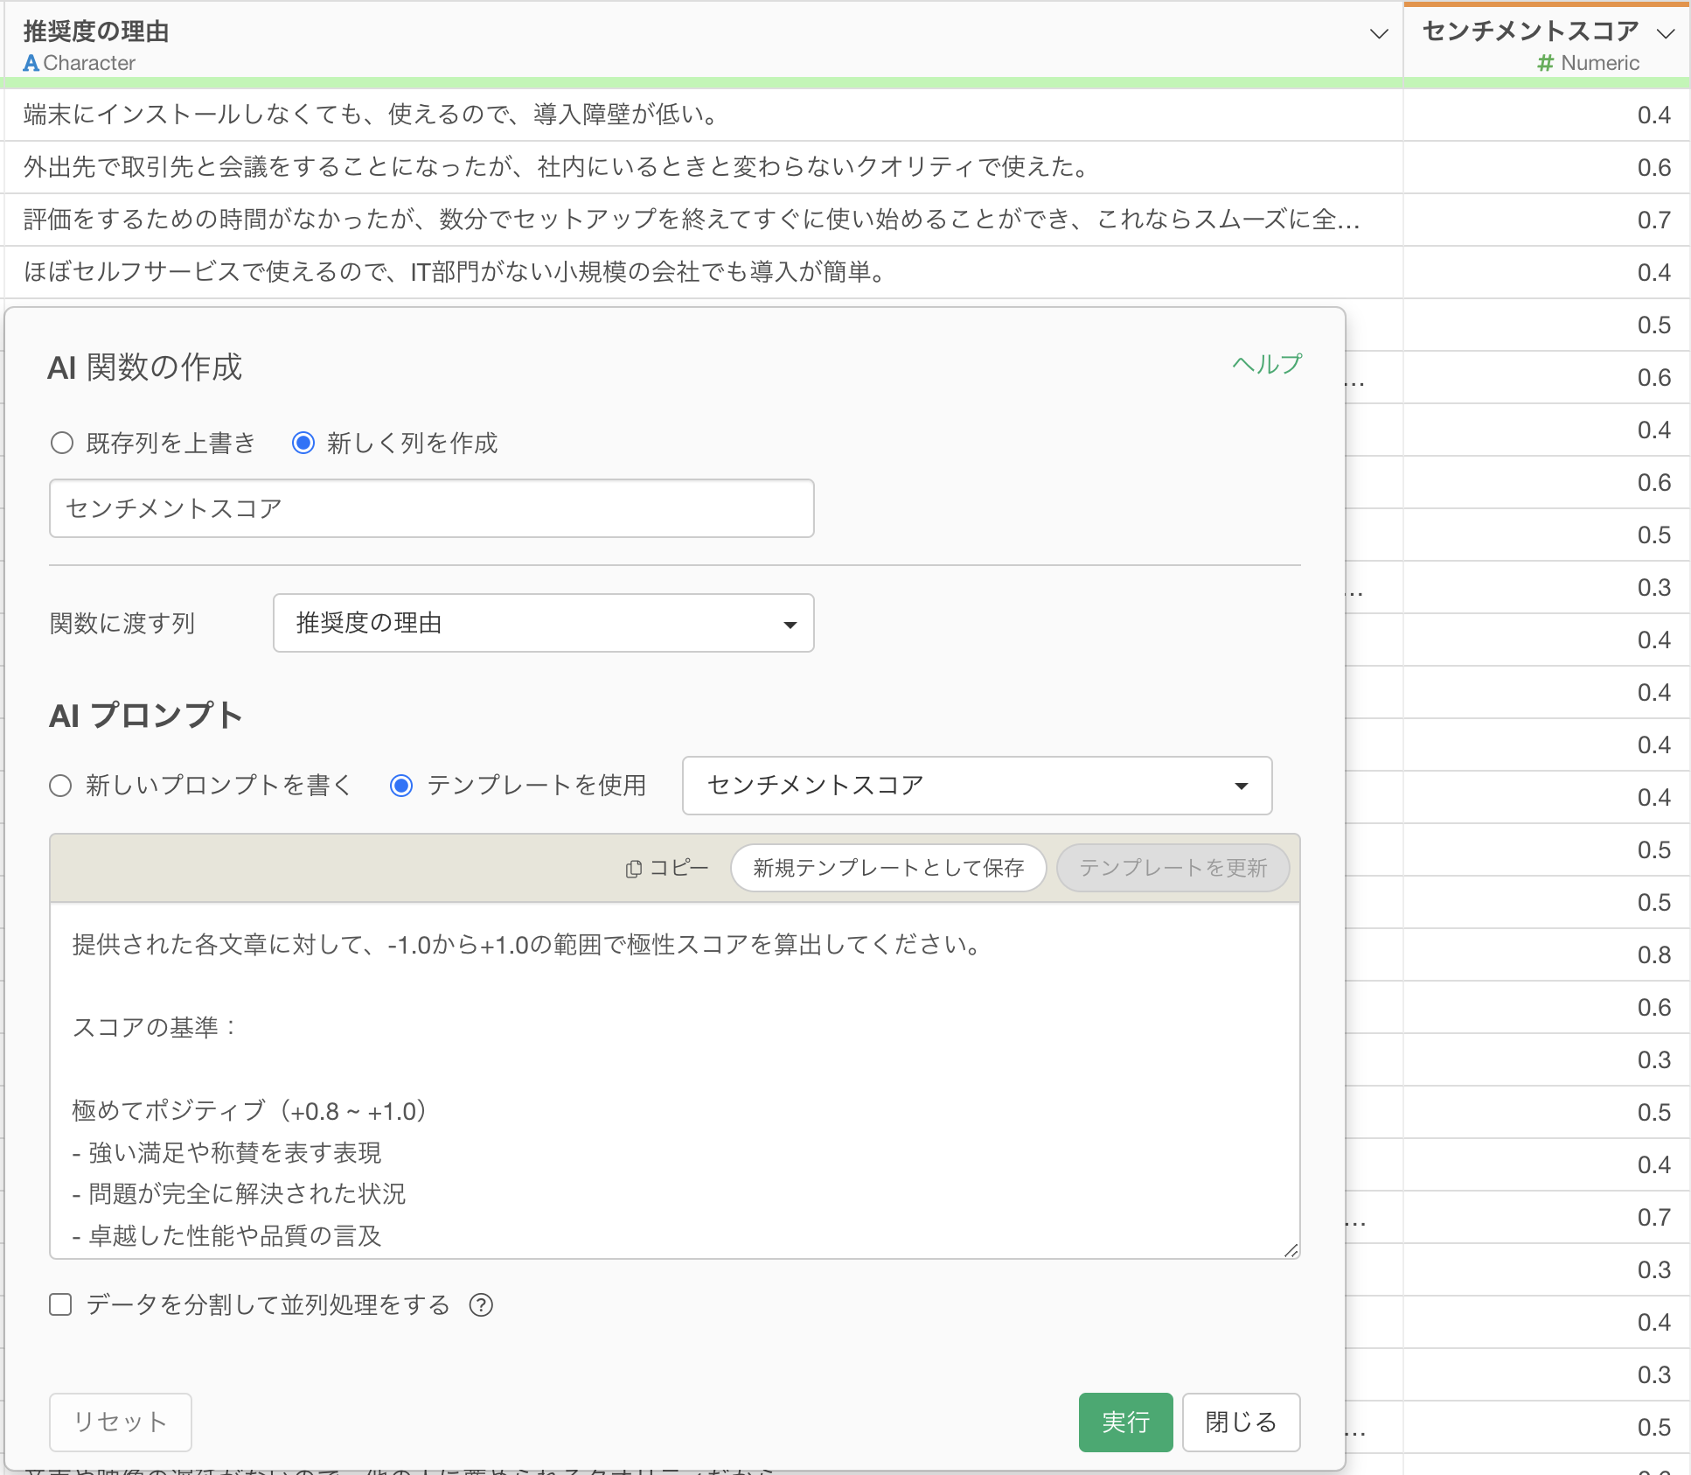The height and width of the screenshot is (1475, 1691).
Task: Click the リセット button
Action: 120,1423
